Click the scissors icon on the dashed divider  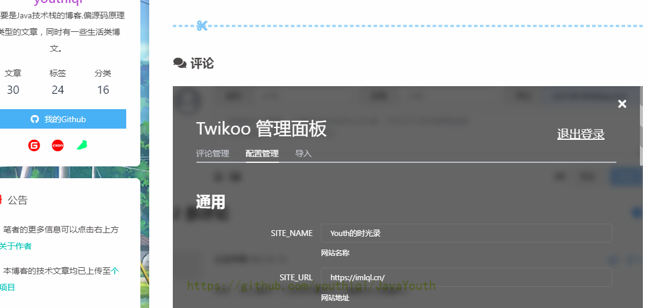[201, 26]
